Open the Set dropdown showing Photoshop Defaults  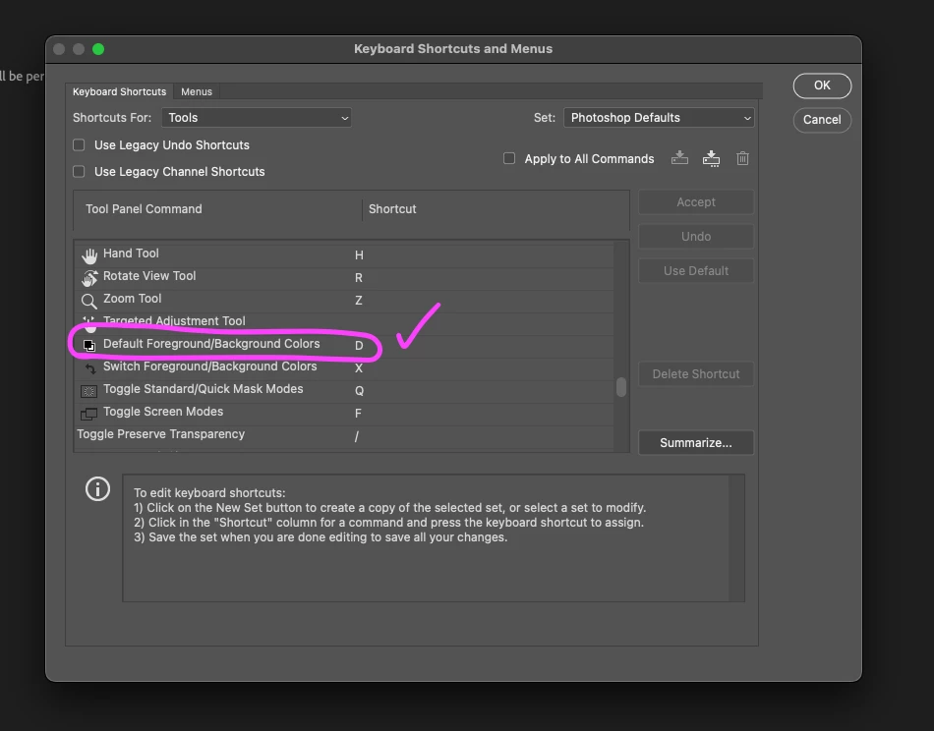click(659, 118)
